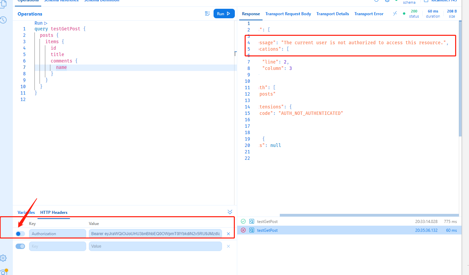Click the X on the empty header row
Image resolution: width=469 pixels, height=275 pixels.
(x=228, y=246)
